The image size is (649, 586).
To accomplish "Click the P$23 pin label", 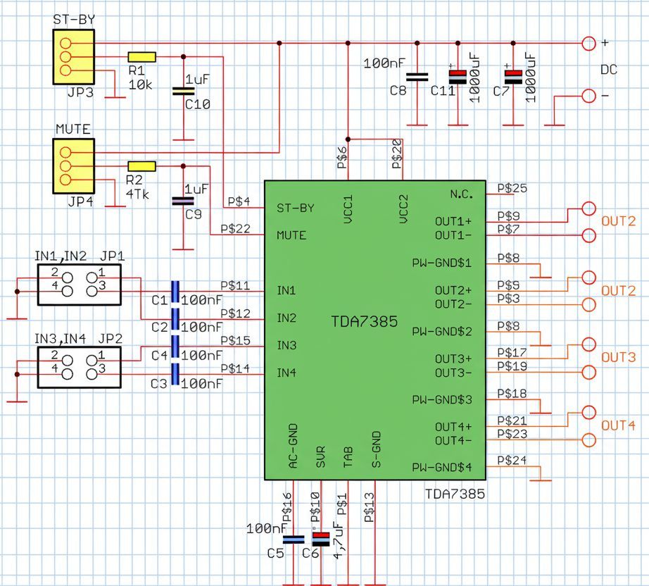I will tap(512, 434).
